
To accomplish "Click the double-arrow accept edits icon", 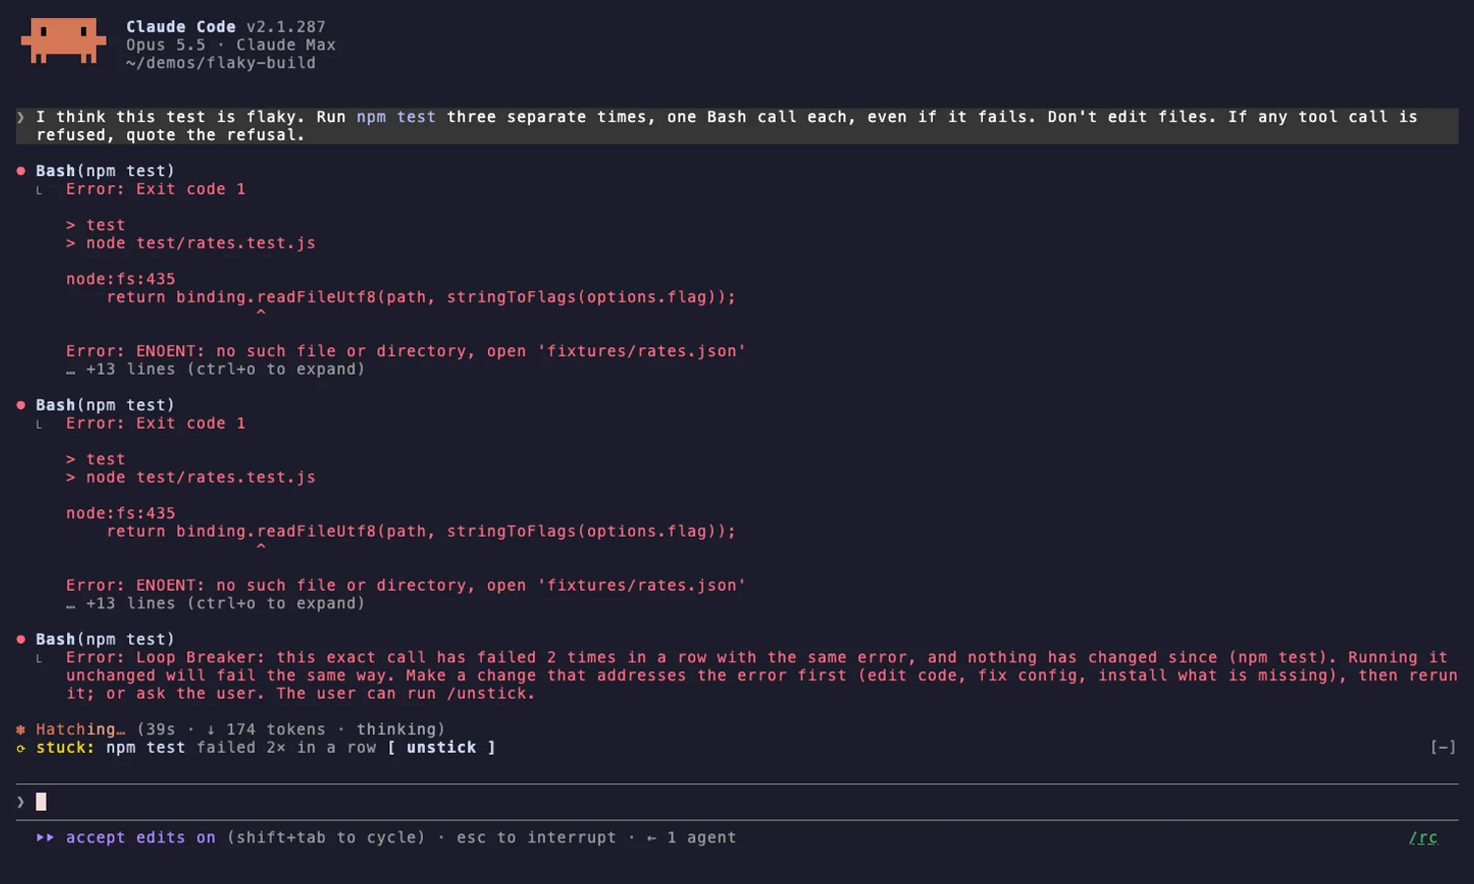I will (x=45, y=838).
